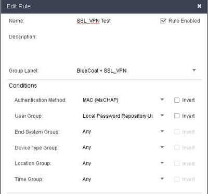Close the Edit Rule dialog
208x194 pixels.
(x=199, y=6)
